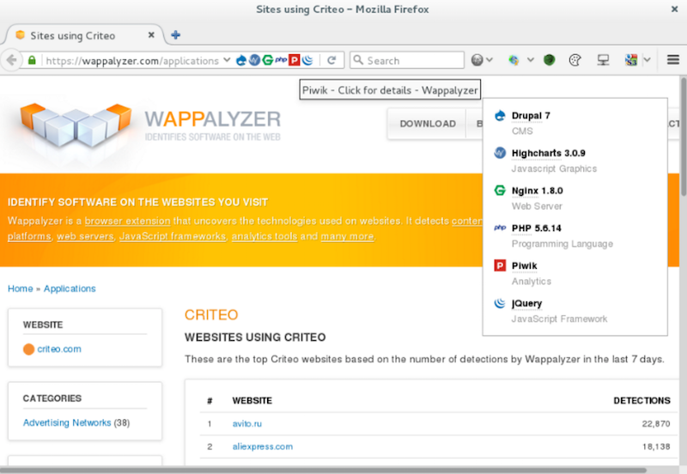Open dropdown beside globe extension icon

click(x=530, y=60)
